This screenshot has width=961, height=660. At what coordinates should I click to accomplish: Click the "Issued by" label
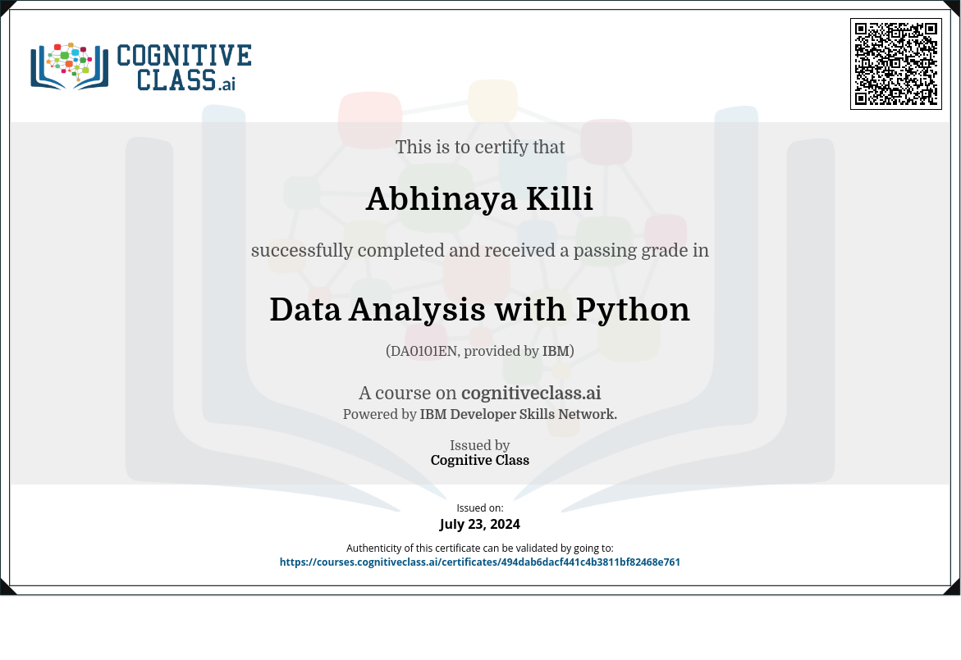click(480, 445)
